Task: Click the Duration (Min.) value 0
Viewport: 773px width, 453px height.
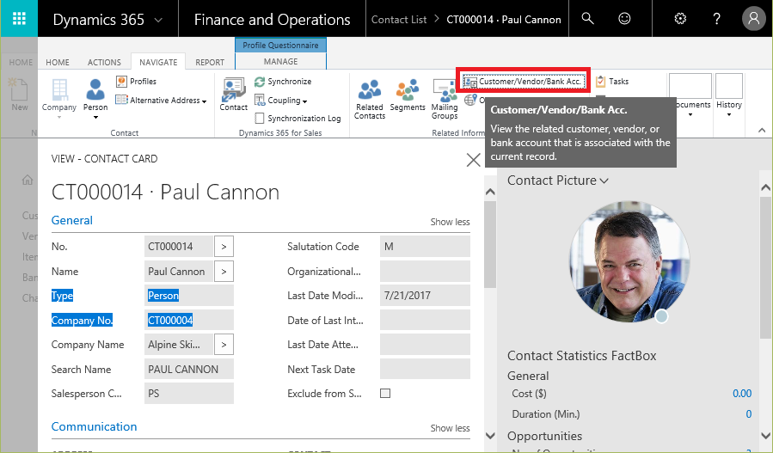Action: point(748,414)
